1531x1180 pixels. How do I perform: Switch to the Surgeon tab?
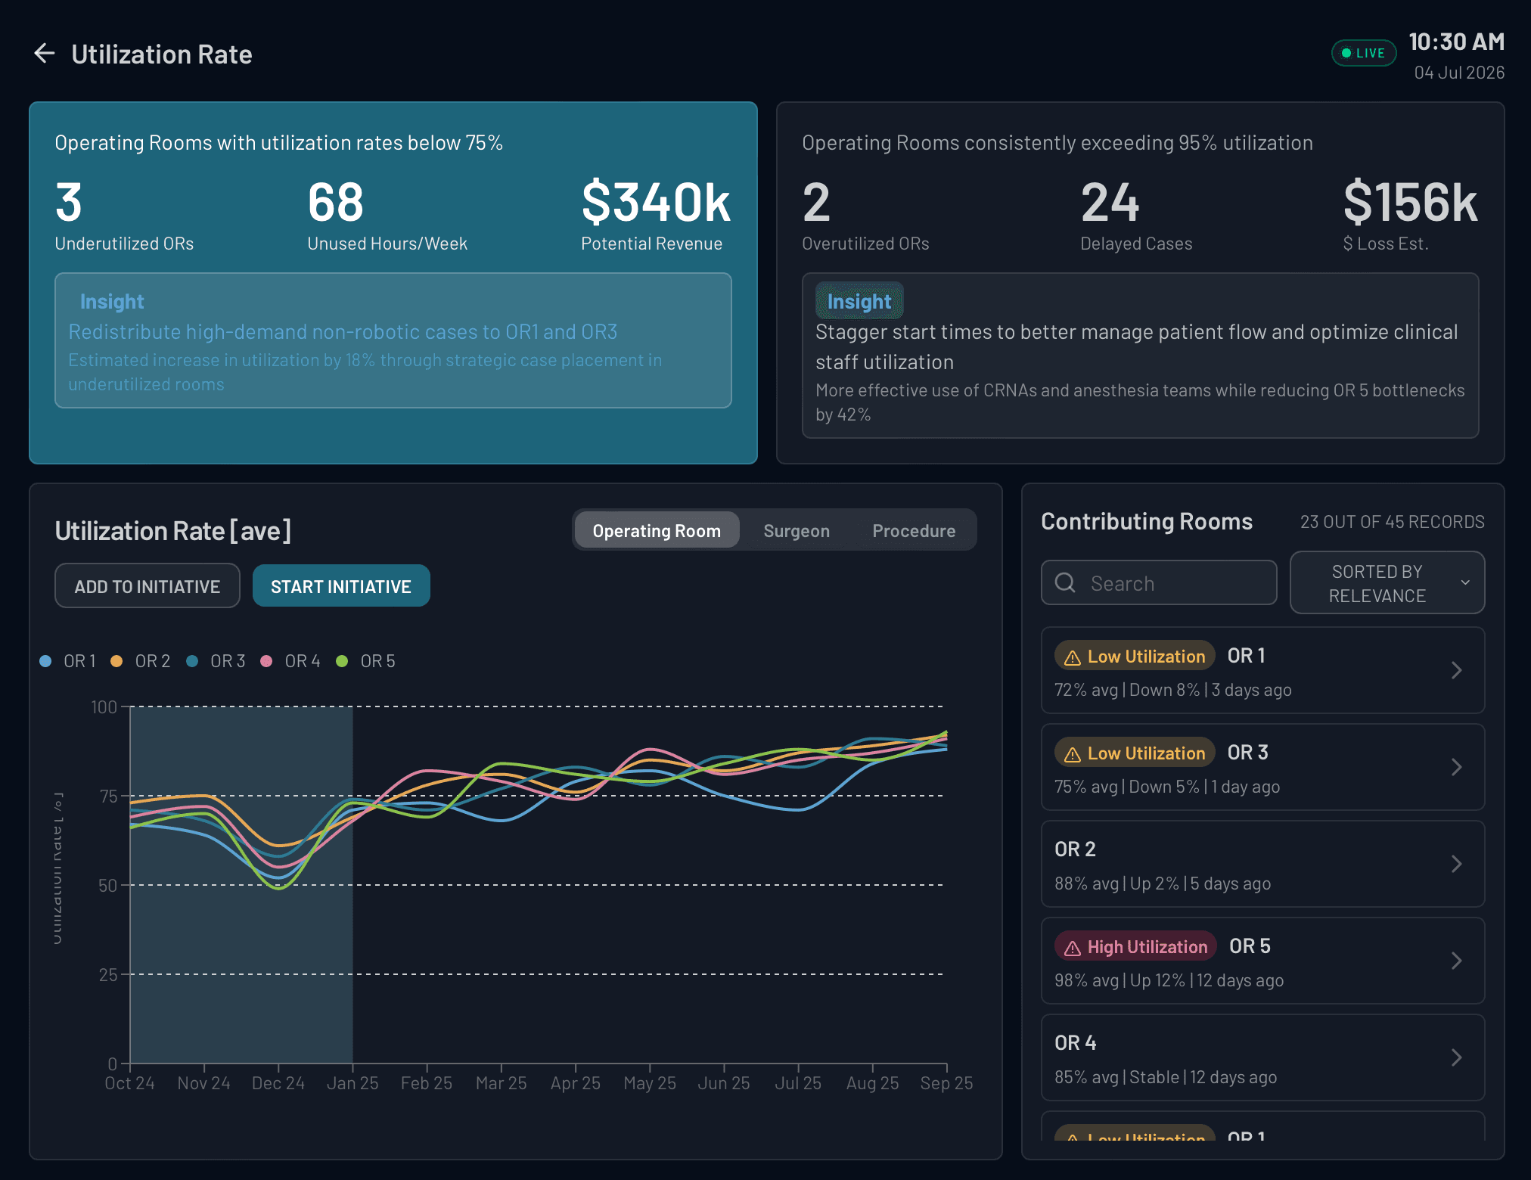pyautogui.click(x=796, y=530)
